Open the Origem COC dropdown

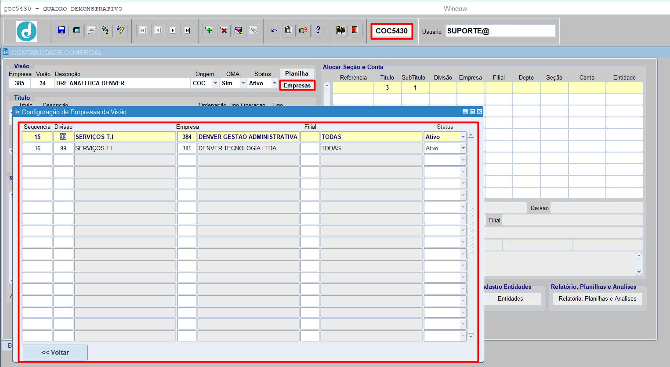pyautogui.click(x=215, y=83)
